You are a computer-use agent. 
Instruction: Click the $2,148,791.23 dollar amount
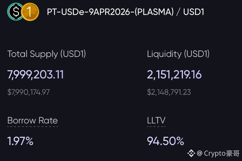169,92
